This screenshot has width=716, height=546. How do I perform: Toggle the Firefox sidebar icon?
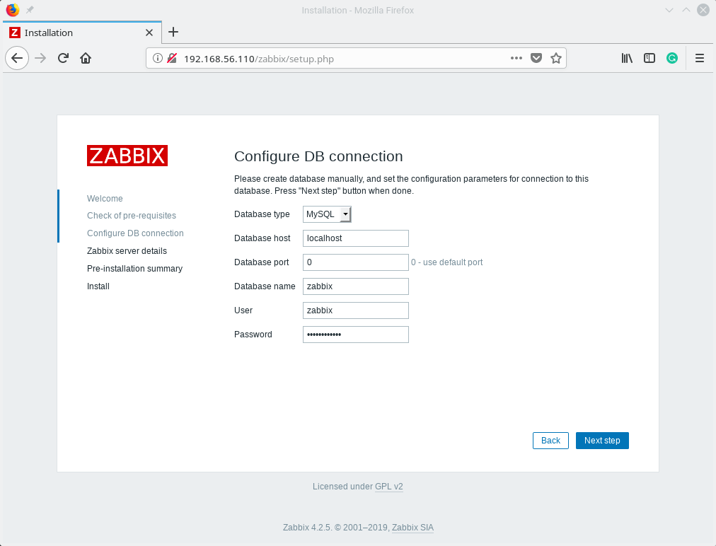click(x=649, y=58)
